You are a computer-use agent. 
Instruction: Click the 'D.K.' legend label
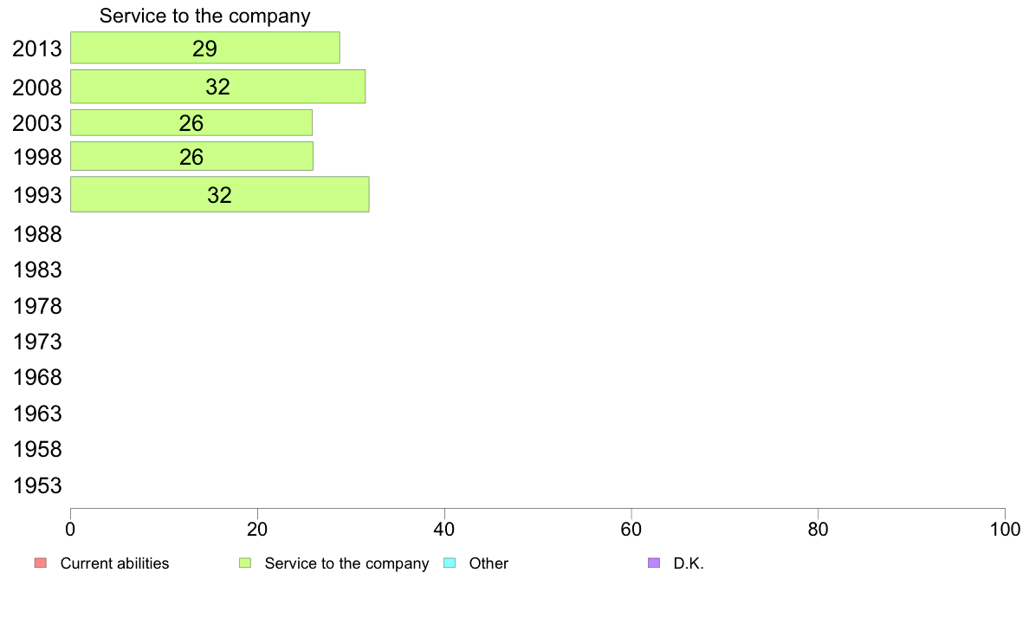pyautogui.click(x=689, y=563)
